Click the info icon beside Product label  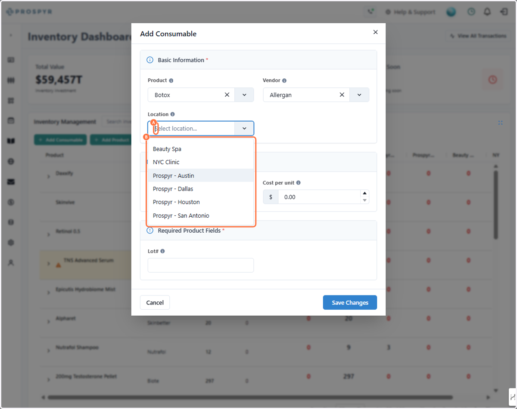tap(171, 80)
